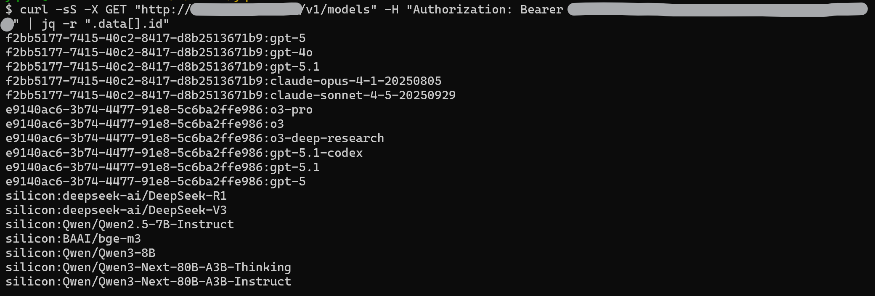Click the silicon DeepSeek-V3 line

coord(116,210)
